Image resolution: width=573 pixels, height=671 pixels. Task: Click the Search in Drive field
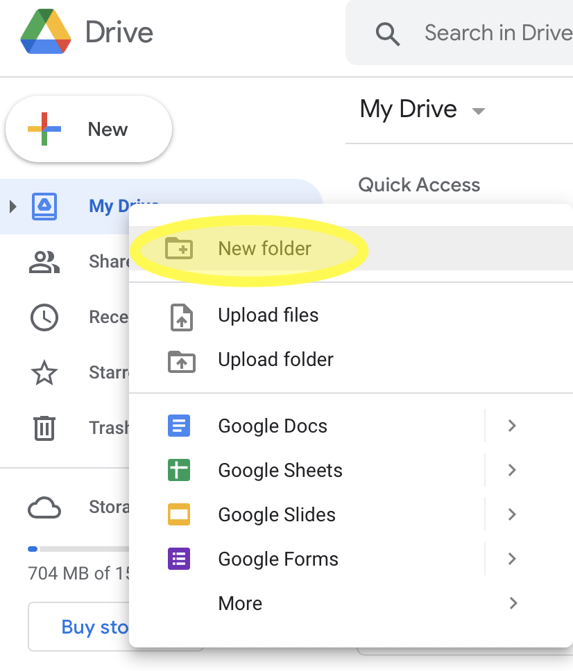[x=459, y=33]
